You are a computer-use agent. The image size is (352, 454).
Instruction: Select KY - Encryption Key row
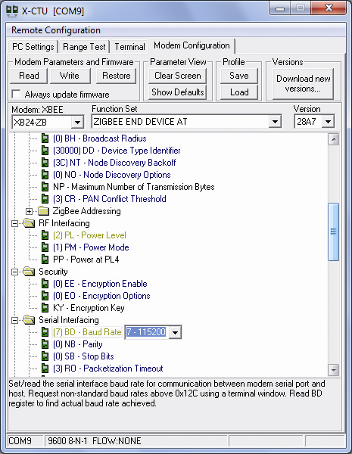(x=89, y=308)
